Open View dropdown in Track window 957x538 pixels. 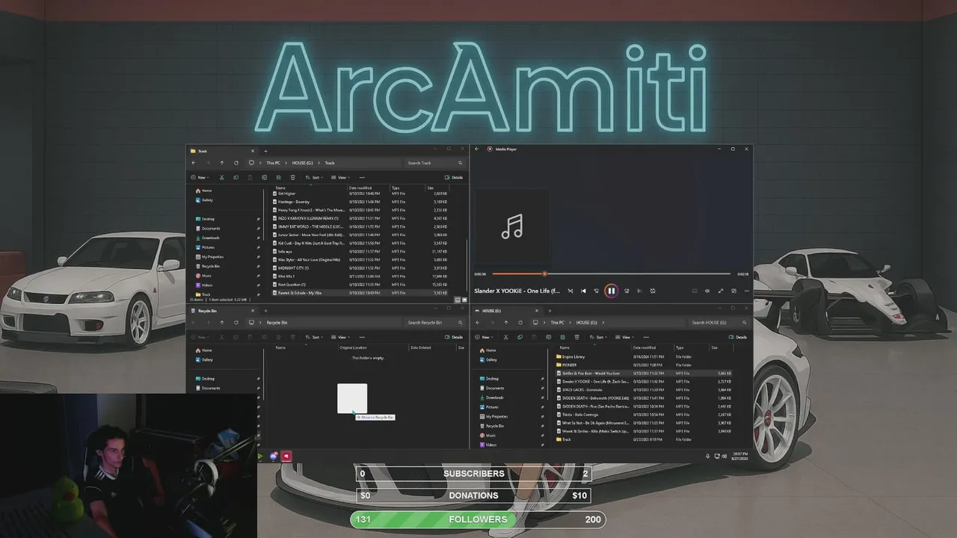point(340,177)
